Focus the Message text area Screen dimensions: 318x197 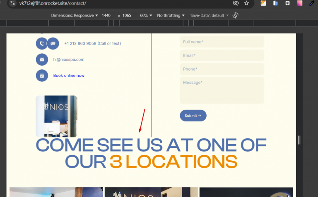[222, 90]
